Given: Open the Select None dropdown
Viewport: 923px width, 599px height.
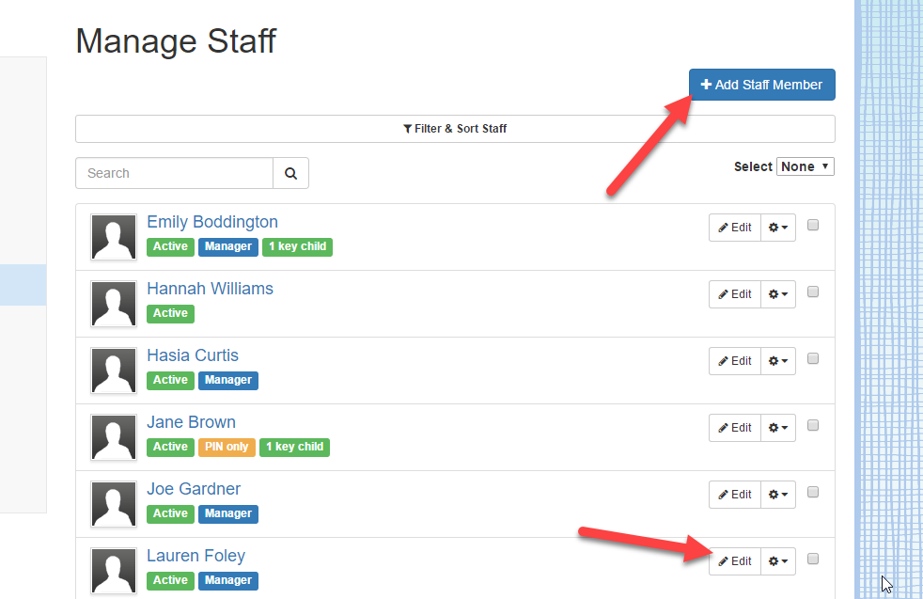Looking at the screenshot, I should 806,166.
